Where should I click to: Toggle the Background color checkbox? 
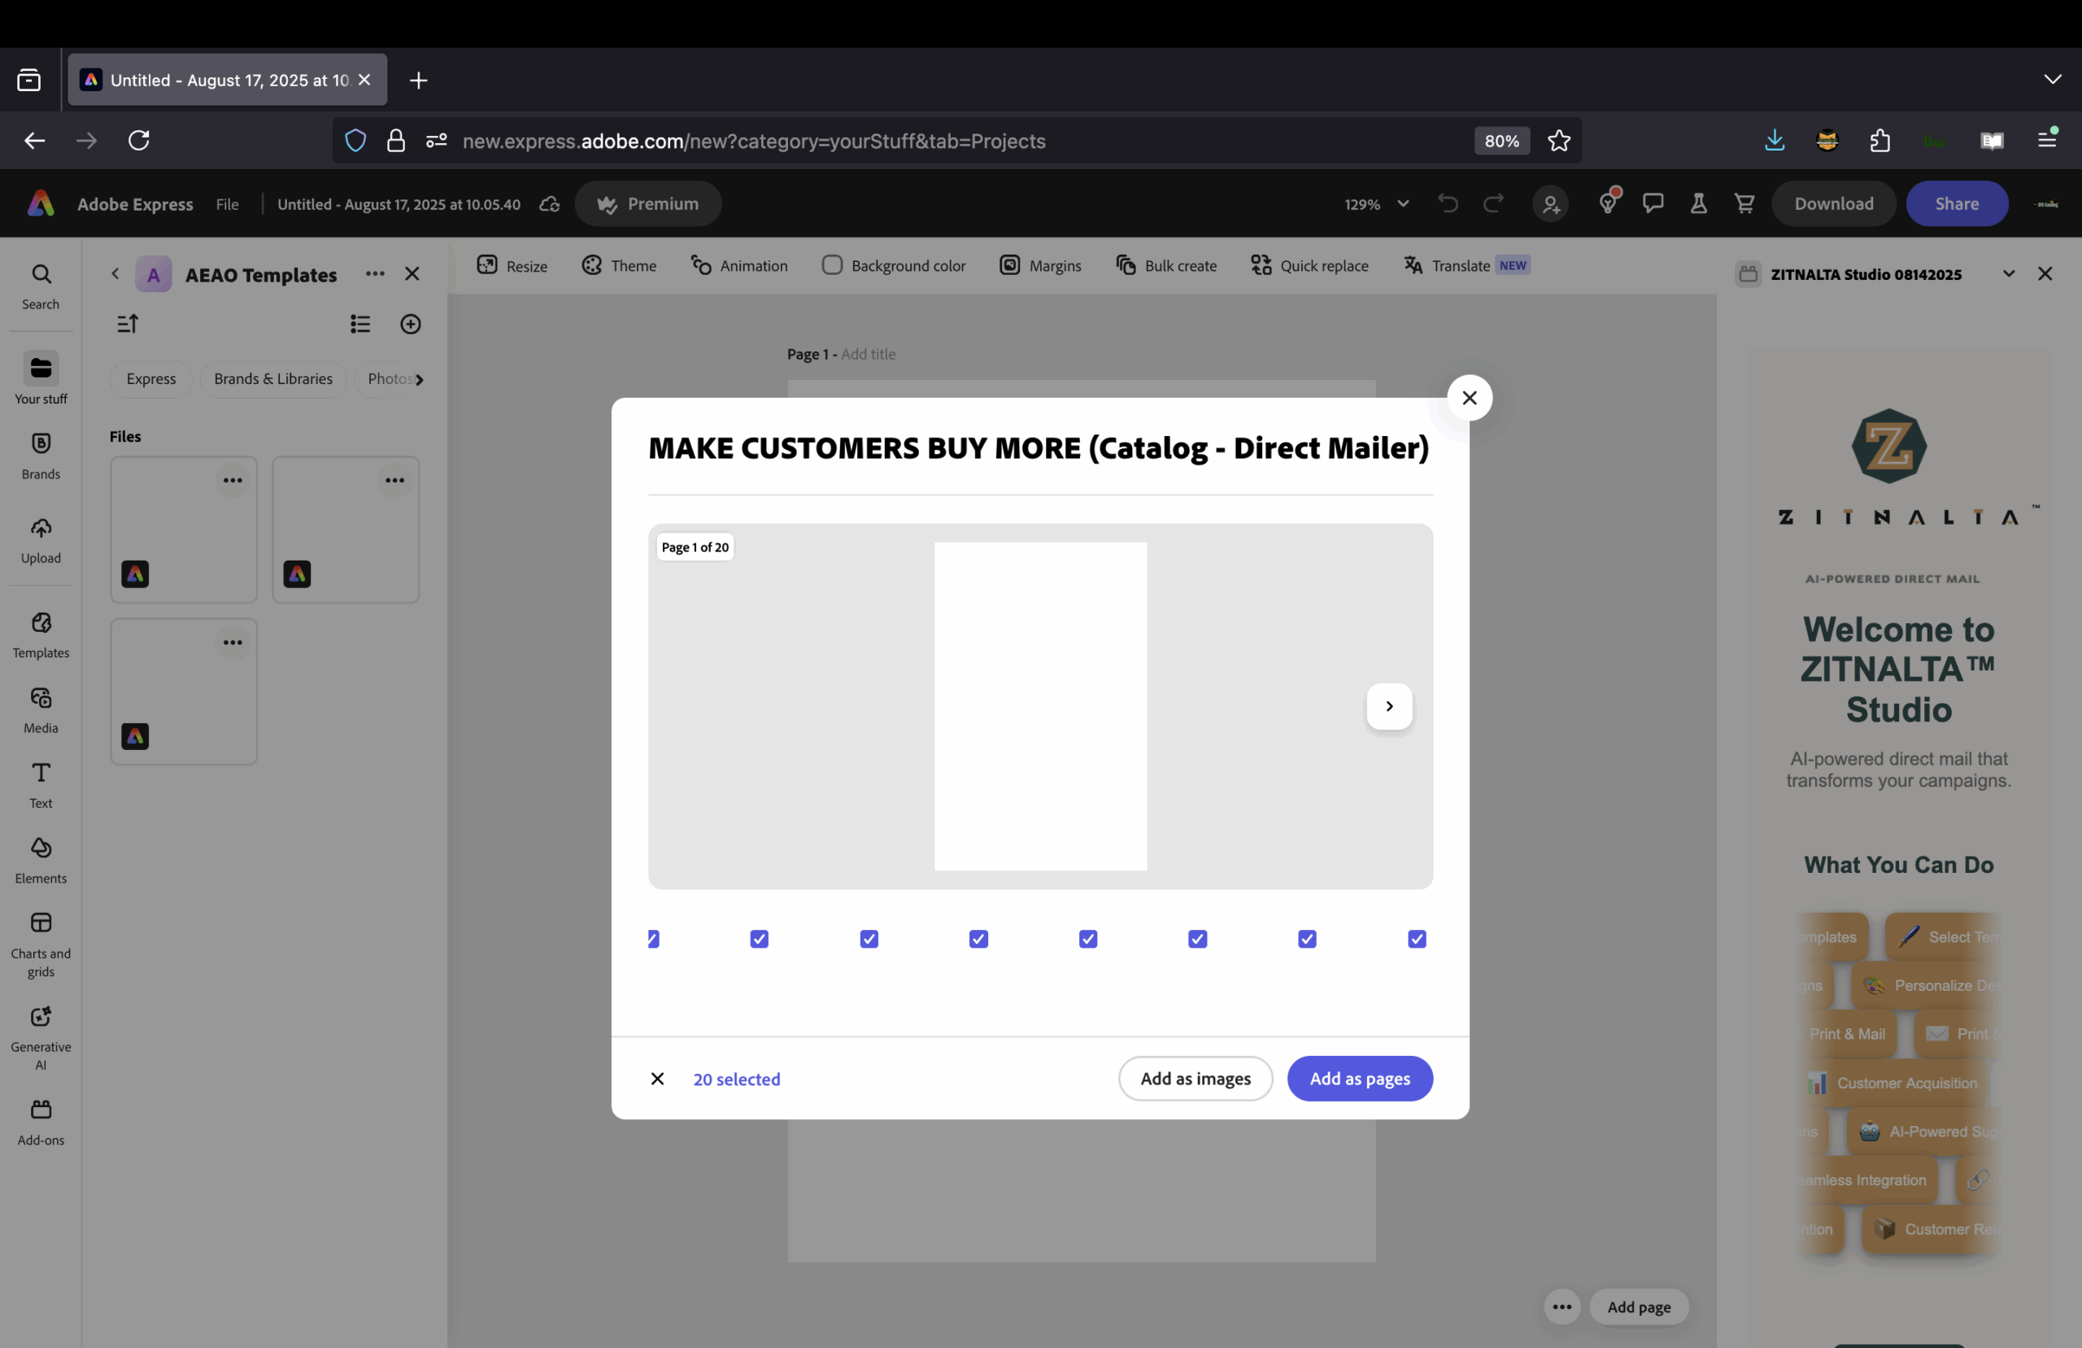pyautogui.click(x=832, y=264)
